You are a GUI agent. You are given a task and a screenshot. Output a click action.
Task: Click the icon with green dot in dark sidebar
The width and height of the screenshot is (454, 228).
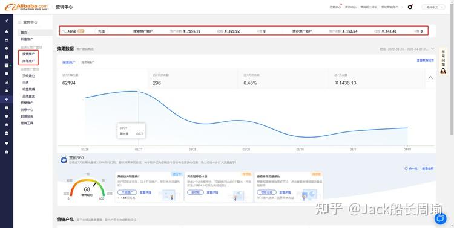click(x=7, y=65)
